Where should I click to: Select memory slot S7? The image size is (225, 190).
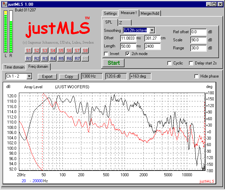point(77,51)
